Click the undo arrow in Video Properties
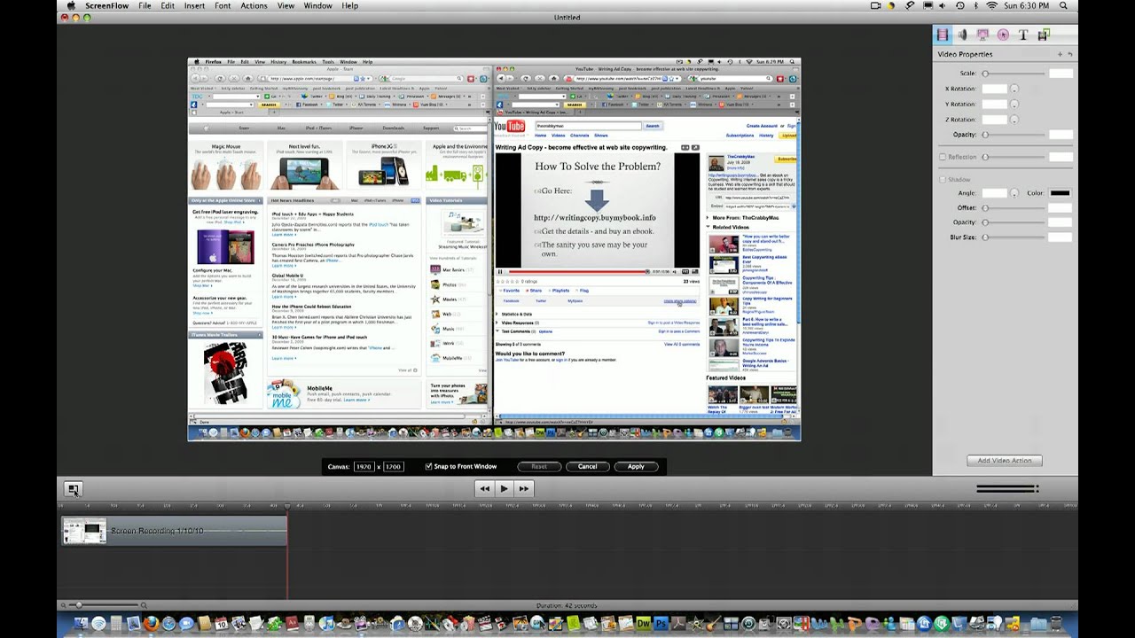 1070,55
